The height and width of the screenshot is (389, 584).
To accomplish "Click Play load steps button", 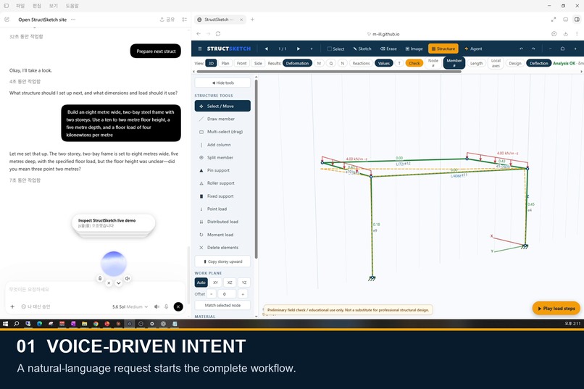I will tap(556, 309).
